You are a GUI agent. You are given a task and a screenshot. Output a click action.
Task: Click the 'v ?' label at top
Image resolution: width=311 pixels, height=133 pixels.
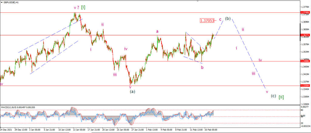[77, 8]
